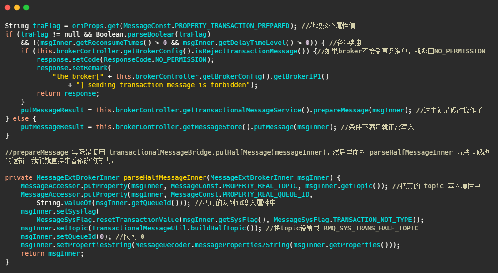This screenshot has width=498, height=273.
Task: Select the PROPERTY_REAL_TOPIC constant
Action: 260,186
